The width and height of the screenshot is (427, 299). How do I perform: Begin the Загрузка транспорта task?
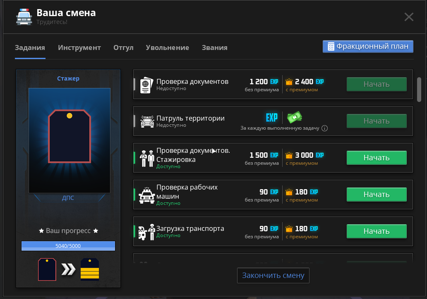tap(376, 231)
